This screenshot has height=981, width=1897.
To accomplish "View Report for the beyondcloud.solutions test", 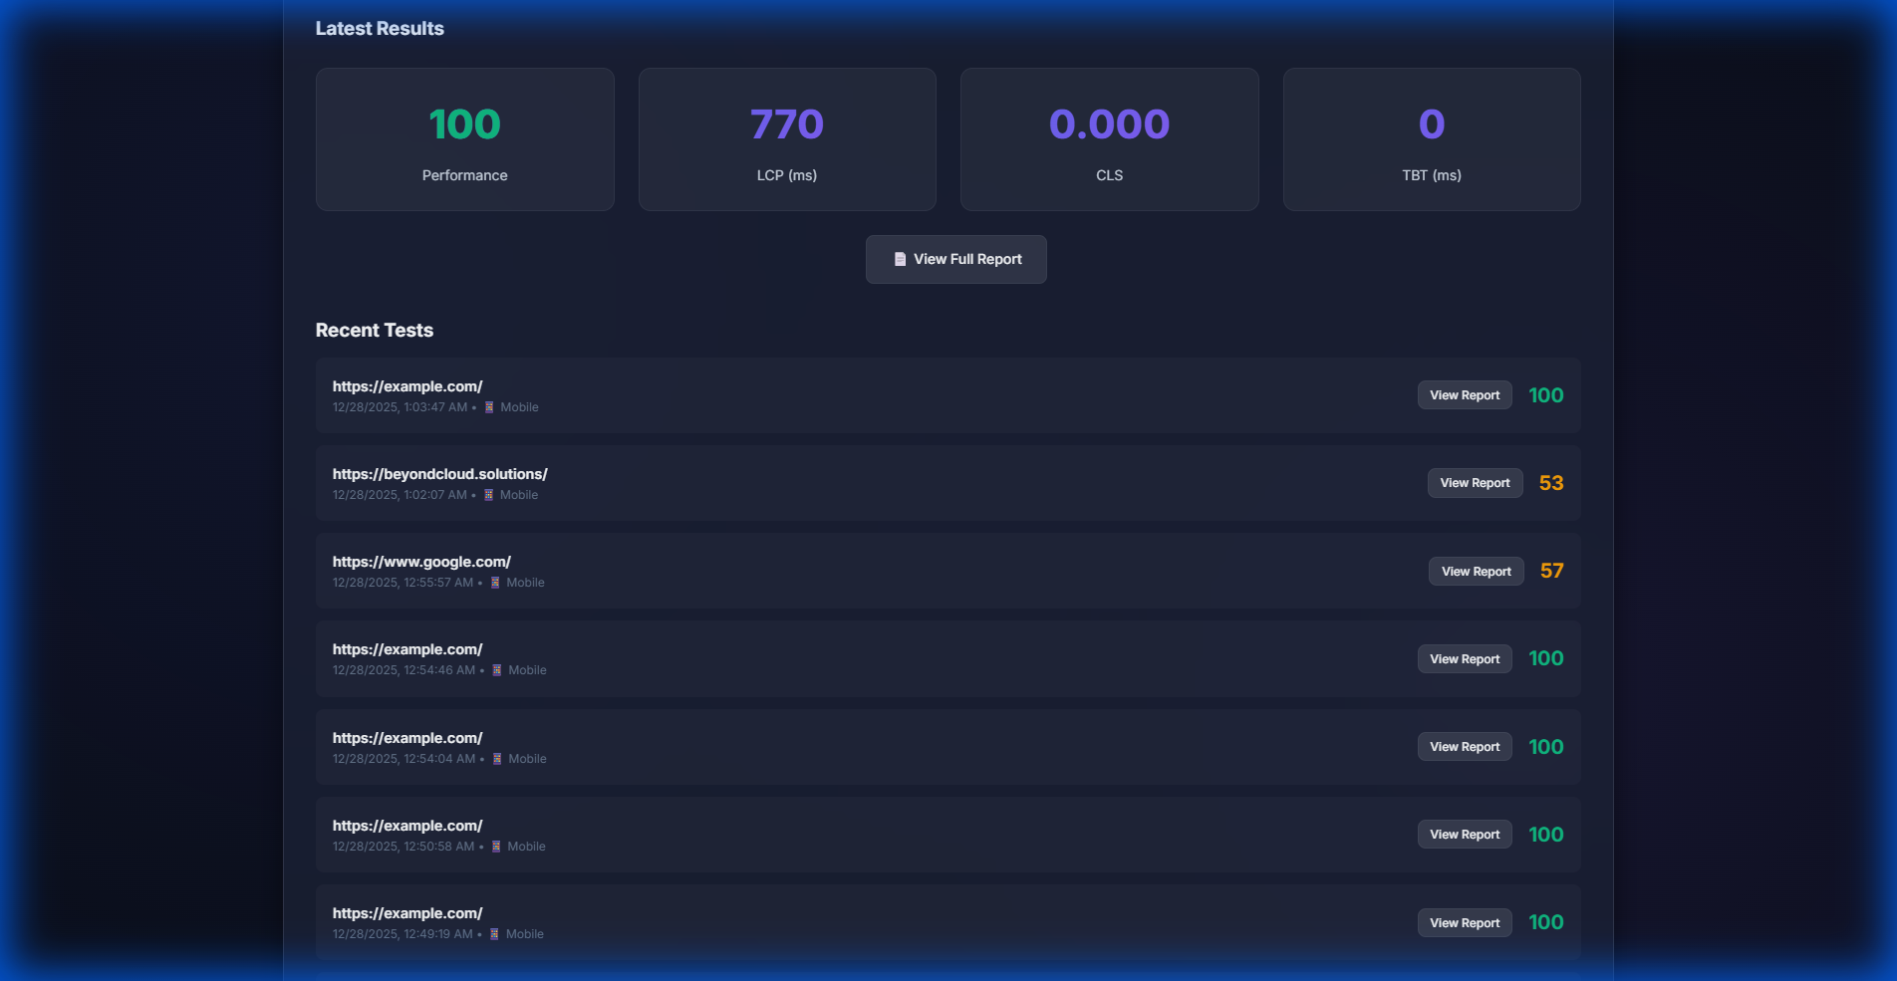I will click(x=1475, y=483).
